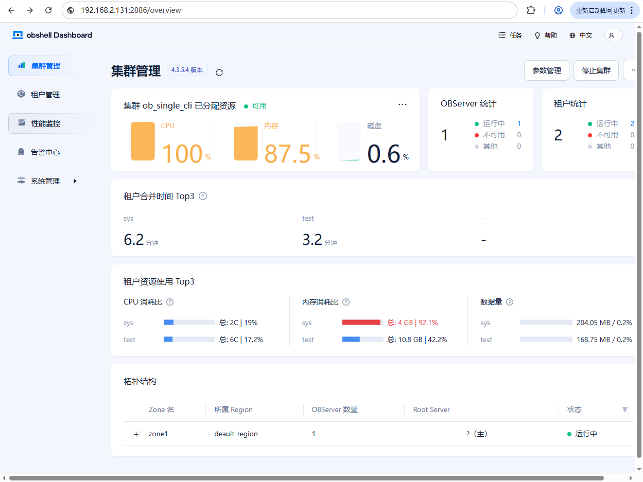Click help icon next to 租户合并时间 Top3
The width and height of the screenshot is (643, 482).
click(x=203, y=196)
